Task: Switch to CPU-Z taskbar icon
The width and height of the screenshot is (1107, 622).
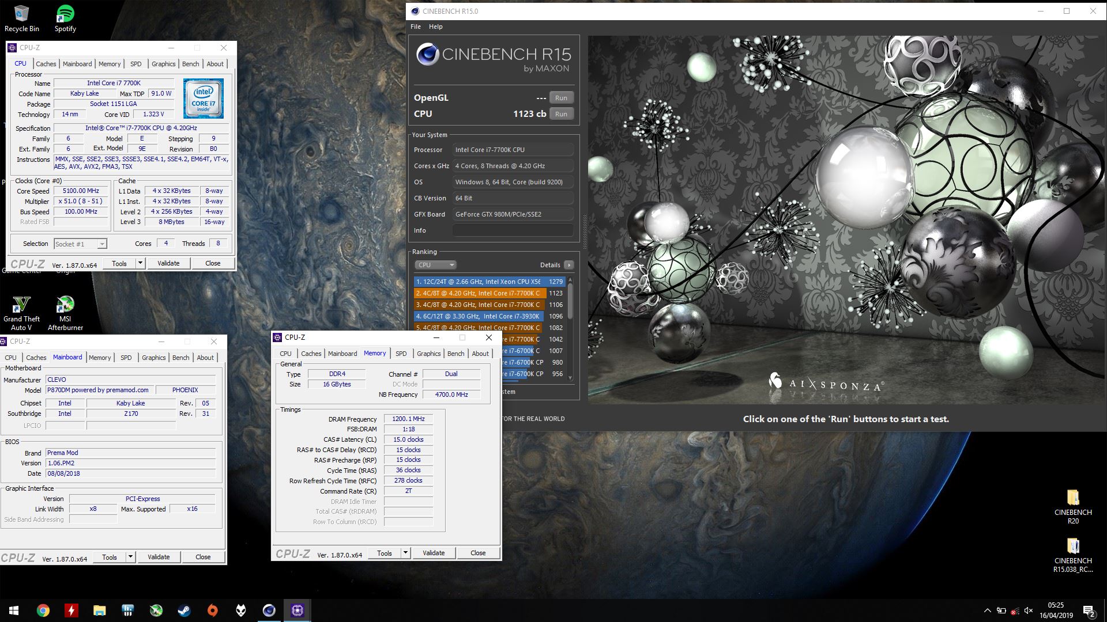Action: (x=297, y=610)
